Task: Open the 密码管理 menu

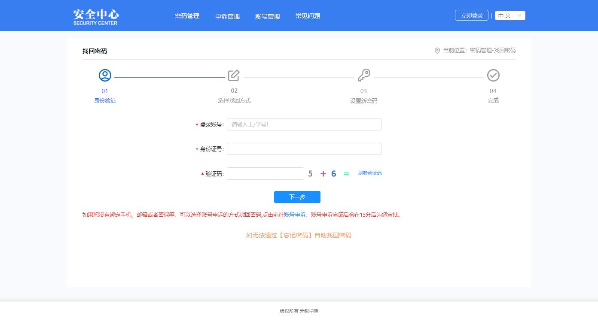Action: pos(187,16)
